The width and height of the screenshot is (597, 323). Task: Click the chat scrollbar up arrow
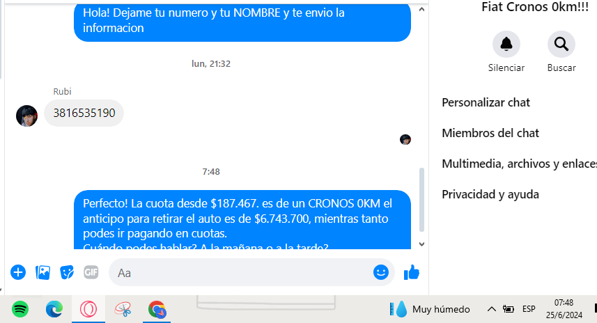coord(421,10)
